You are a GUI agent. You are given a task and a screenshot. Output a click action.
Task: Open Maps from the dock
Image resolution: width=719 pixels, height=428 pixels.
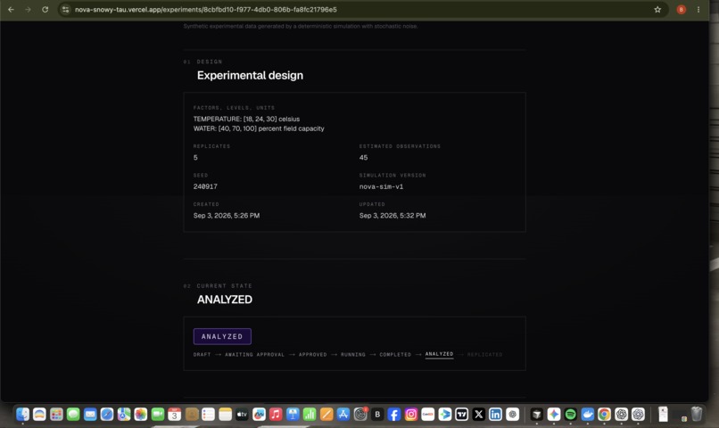124,415
